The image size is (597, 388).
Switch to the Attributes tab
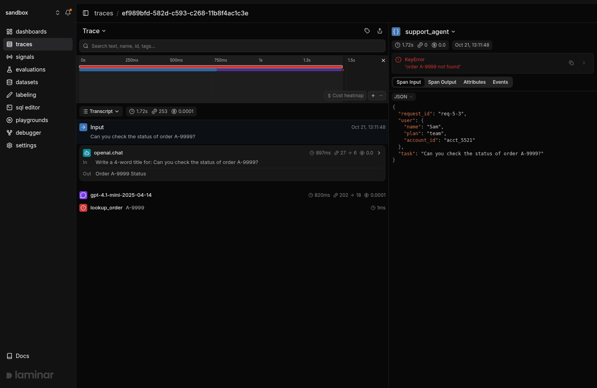pyautogui.click(x=475, y=82)
